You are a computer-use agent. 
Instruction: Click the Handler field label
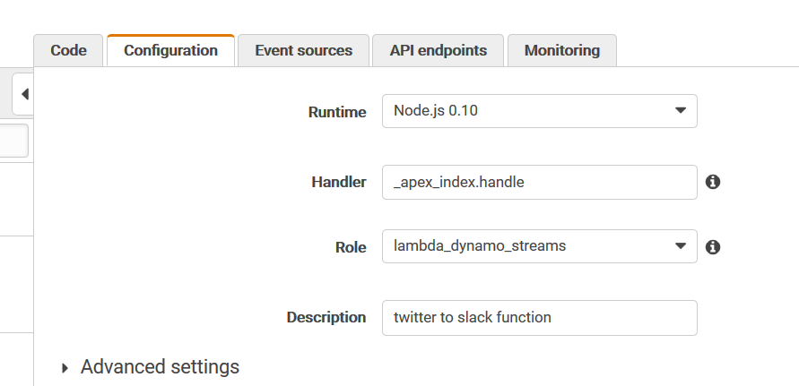pyautogui.click(x=339, y=183)
